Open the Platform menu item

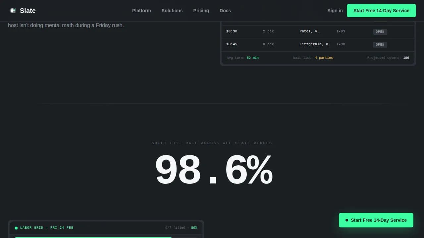141,11
